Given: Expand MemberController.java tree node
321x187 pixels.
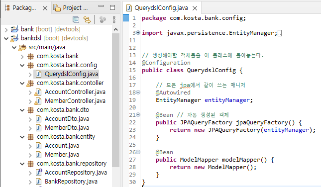Looking at the screenshot, I should (x=30, y=101).
